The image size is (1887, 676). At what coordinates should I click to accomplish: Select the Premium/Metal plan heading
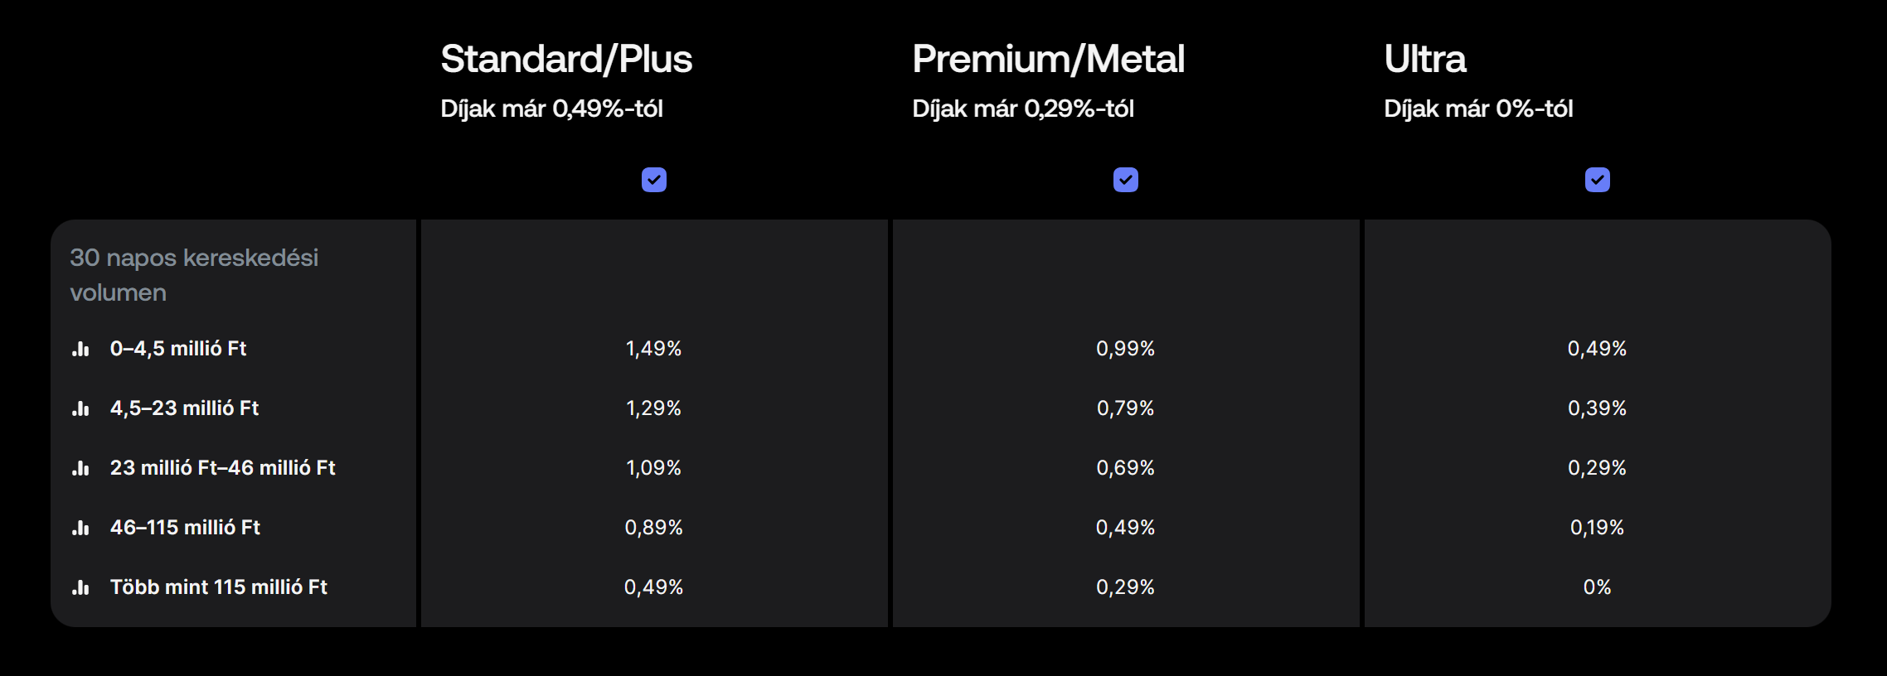(x=1049, y=60)
